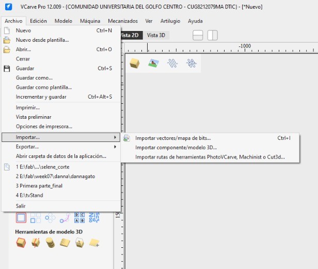Viewport: 318px width, 269px height.
Task: Select the import 3D cube model tool
Action: (x=21, y=243)
